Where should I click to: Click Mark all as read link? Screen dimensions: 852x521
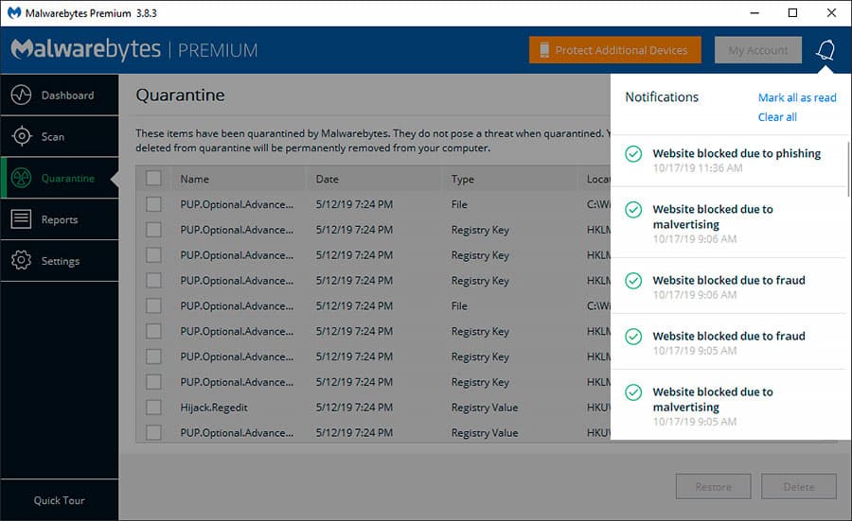pyautogui.click(x=797, y=97)
